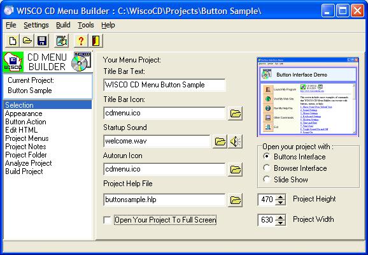Open the Build menu

pyautogui.click(x=63, y=25)
